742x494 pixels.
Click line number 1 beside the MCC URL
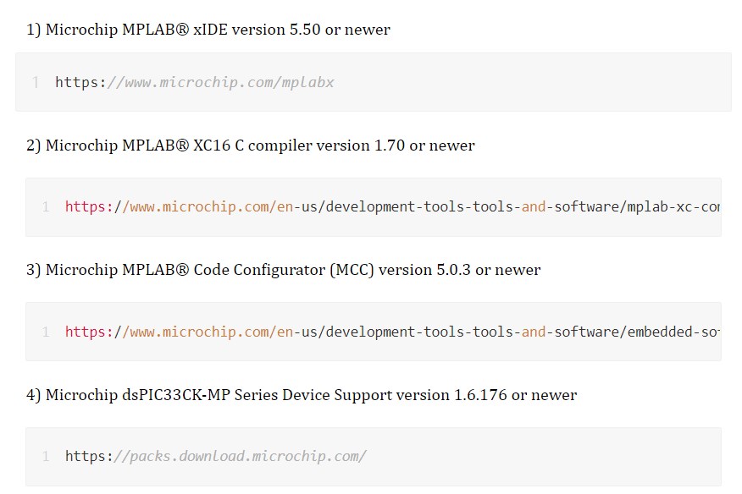pos(46,332)
